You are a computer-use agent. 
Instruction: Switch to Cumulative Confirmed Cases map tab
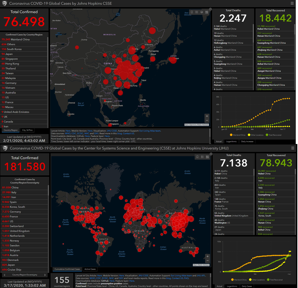(67, 269)
